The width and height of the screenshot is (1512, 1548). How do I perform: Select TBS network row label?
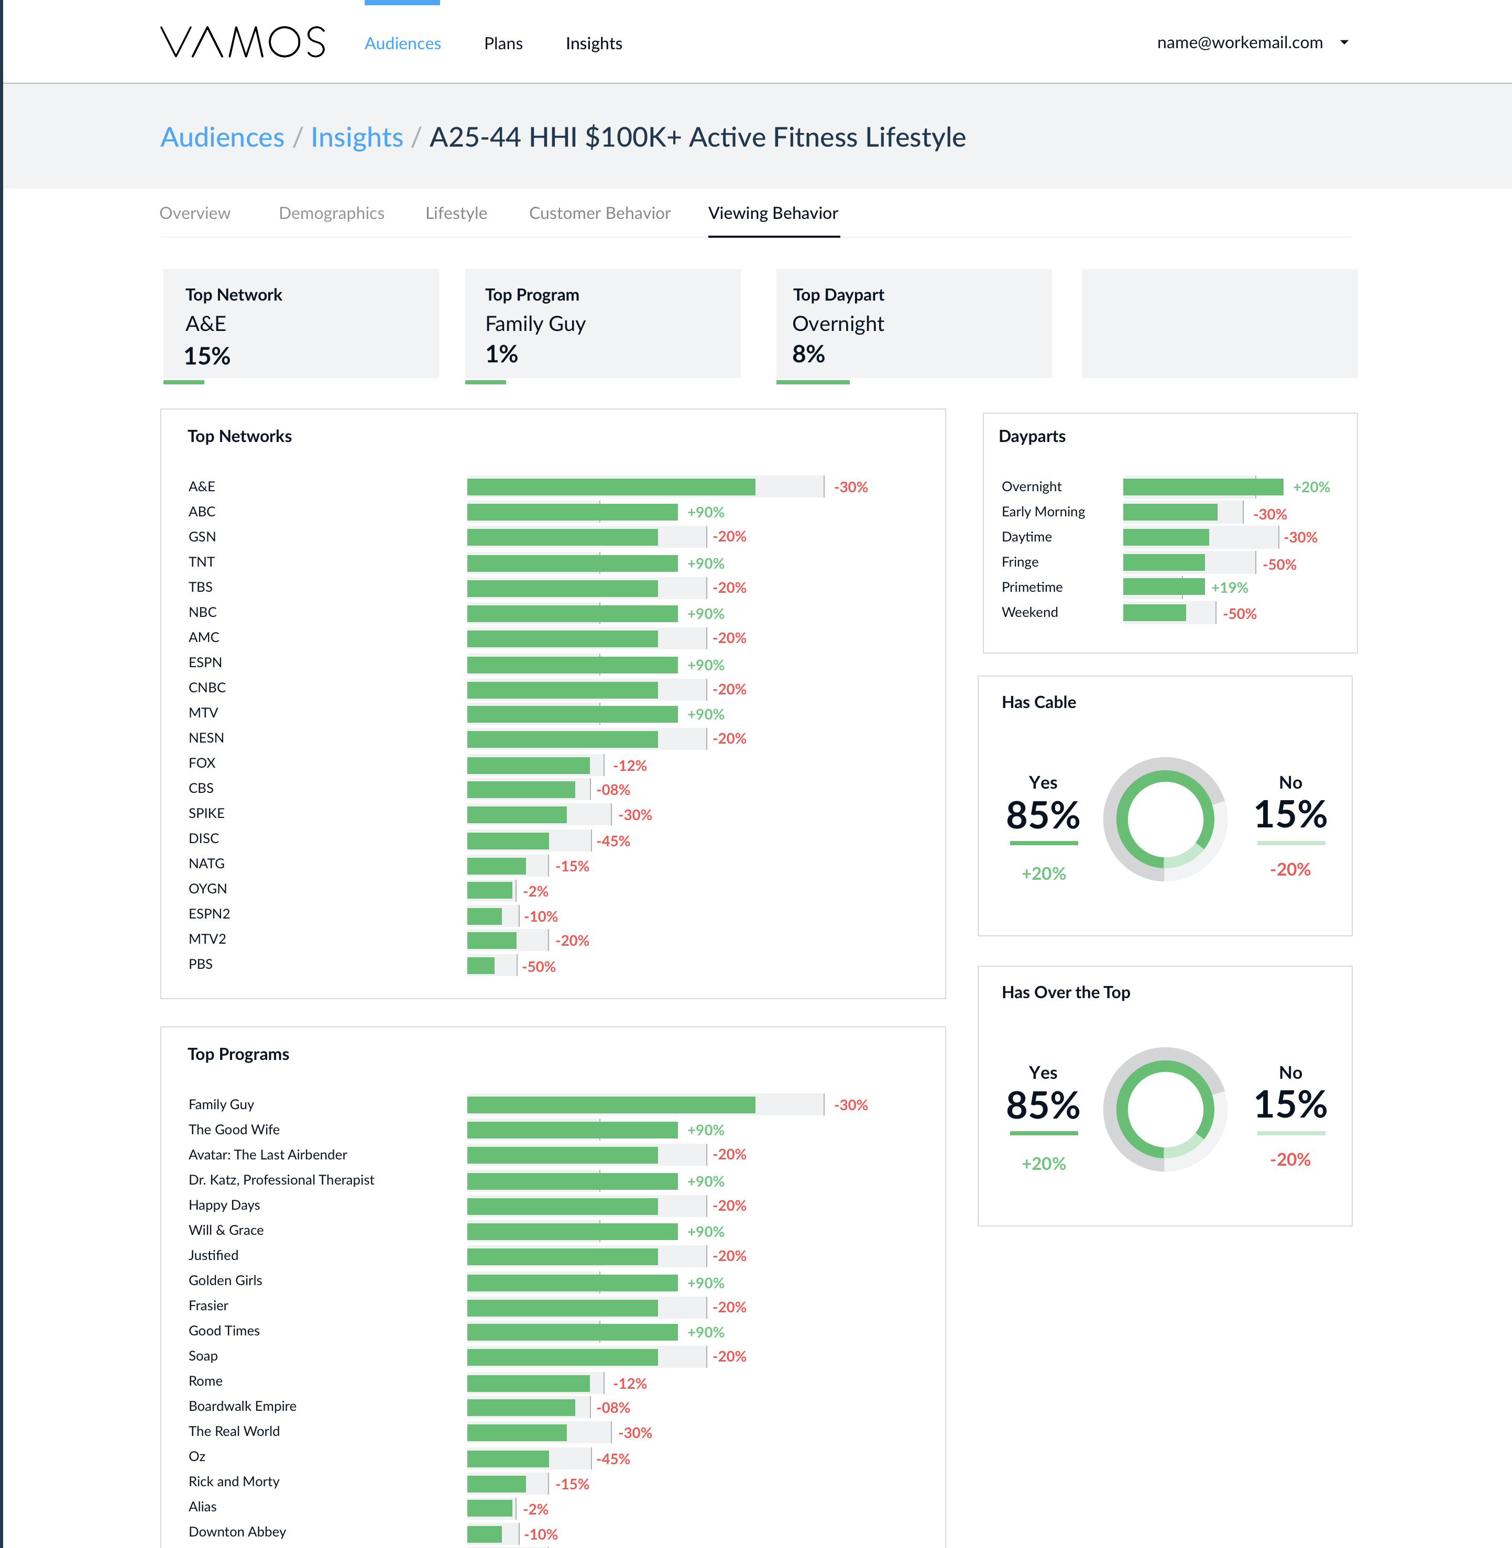(x=200, y=587)
